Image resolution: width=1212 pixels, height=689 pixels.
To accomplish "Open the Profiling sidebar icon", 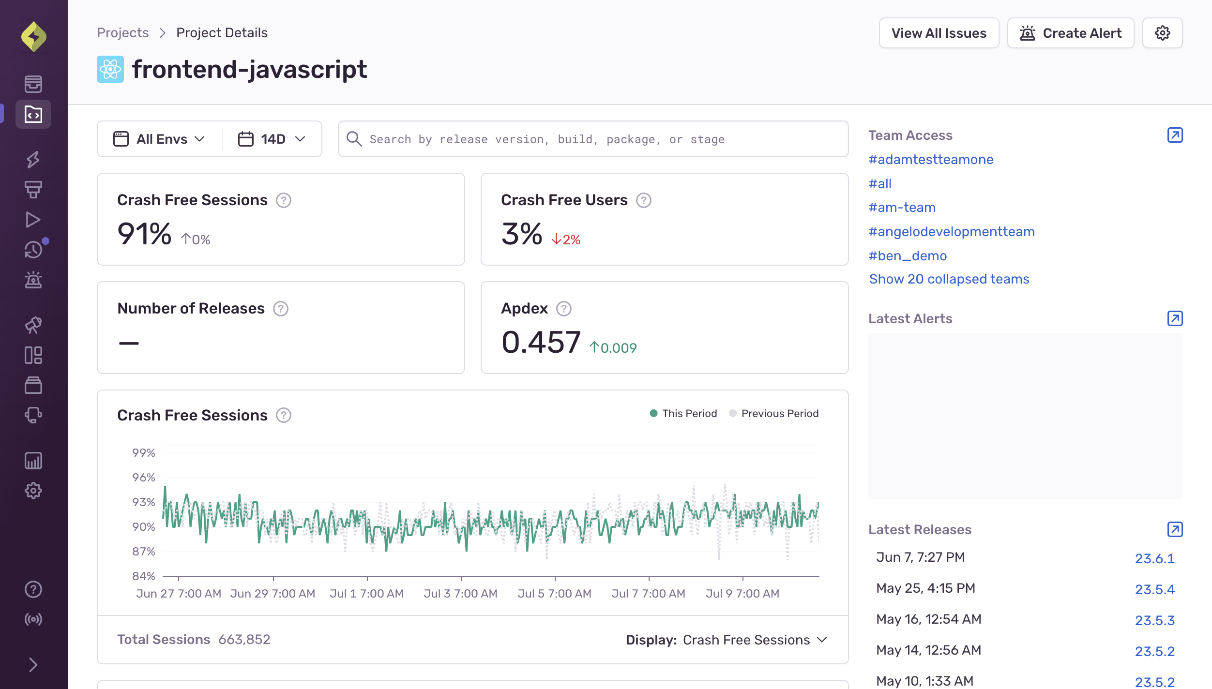I will tap(33, 190).
